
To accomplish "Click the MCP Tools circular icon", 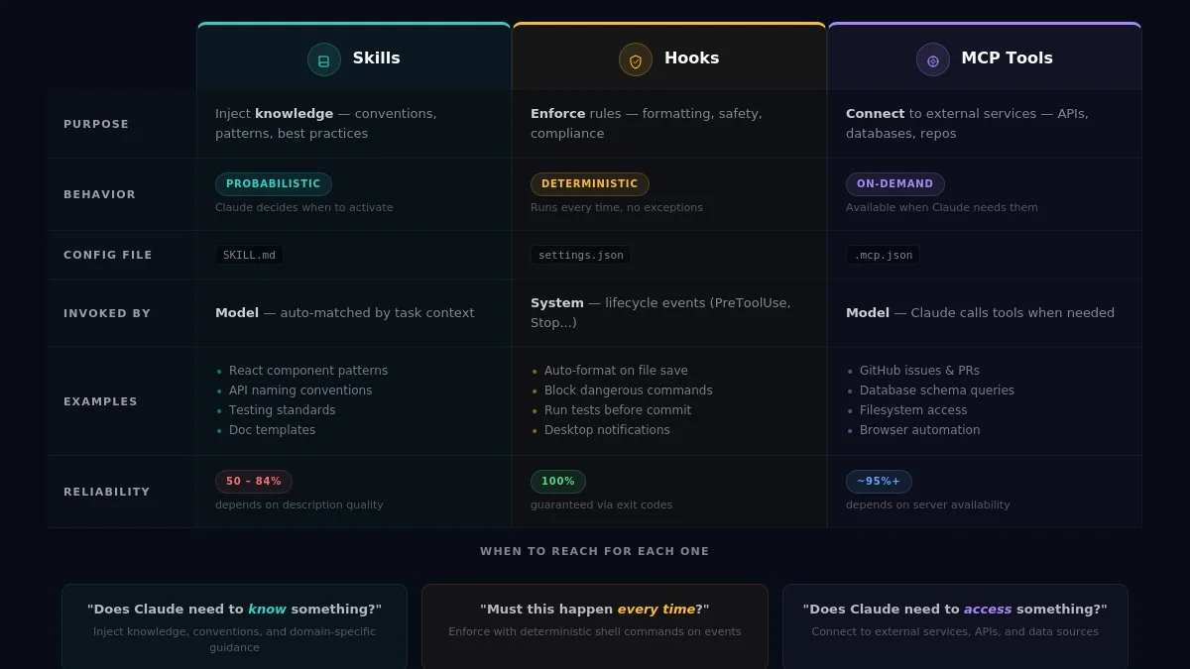I will click(933, 59).
